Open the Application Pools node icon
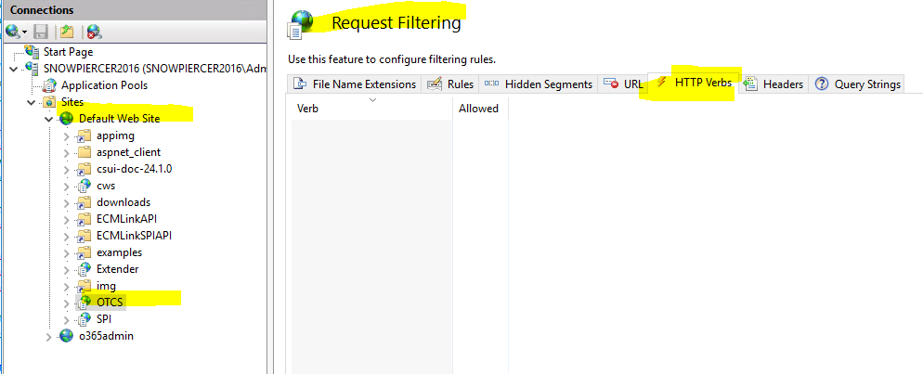The width and height of the screenshot is (923, 374). pos(50,85)
